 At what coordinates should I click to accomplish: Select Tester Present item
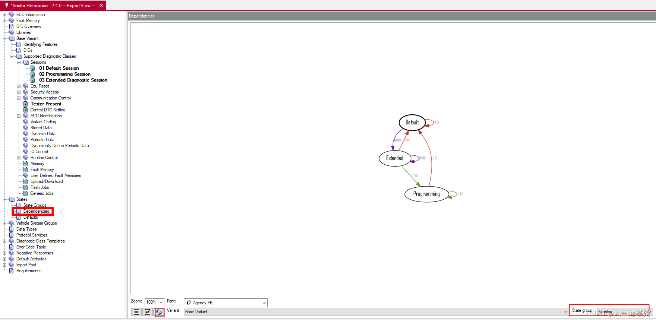click(x=46, y=104)
